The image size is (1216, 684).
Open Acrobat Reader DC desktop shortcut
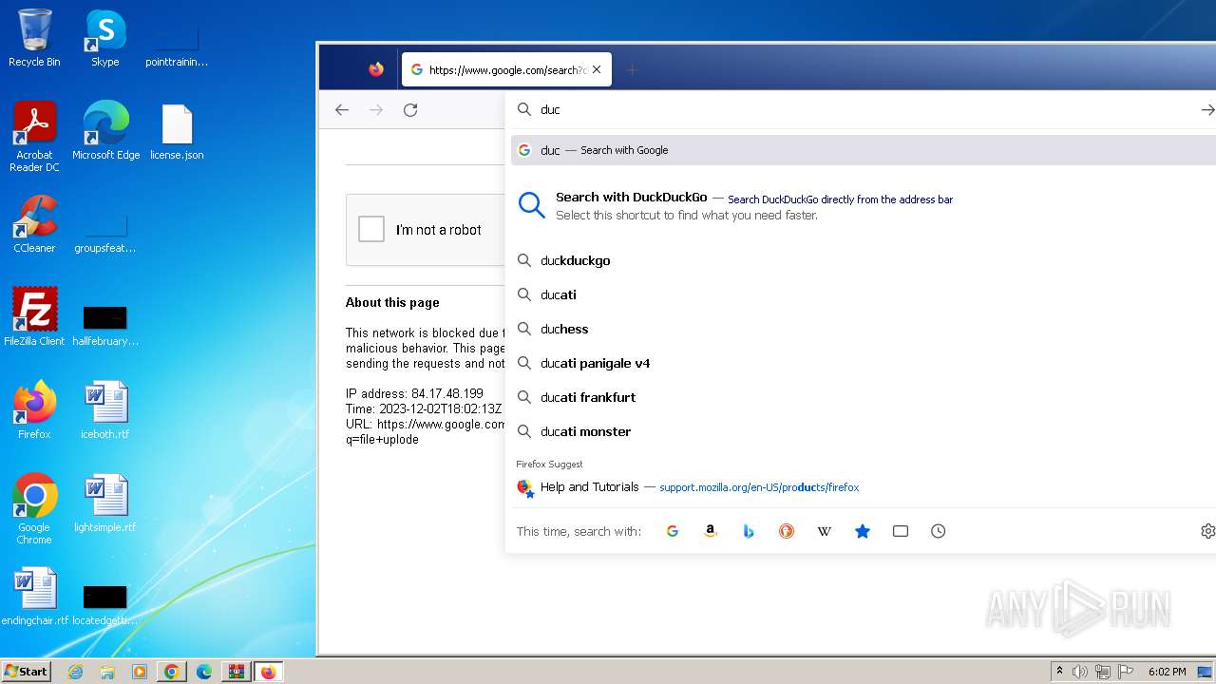34,137
